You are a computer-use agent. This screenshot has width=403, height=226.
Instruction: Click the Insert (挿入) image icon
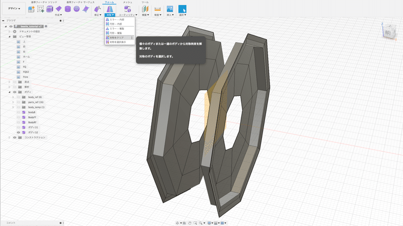click(x=170, y=9)
